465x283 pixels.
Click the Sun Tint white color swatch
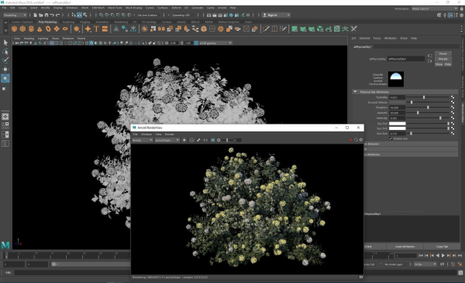pyautogui.click(x=397, y=128)
